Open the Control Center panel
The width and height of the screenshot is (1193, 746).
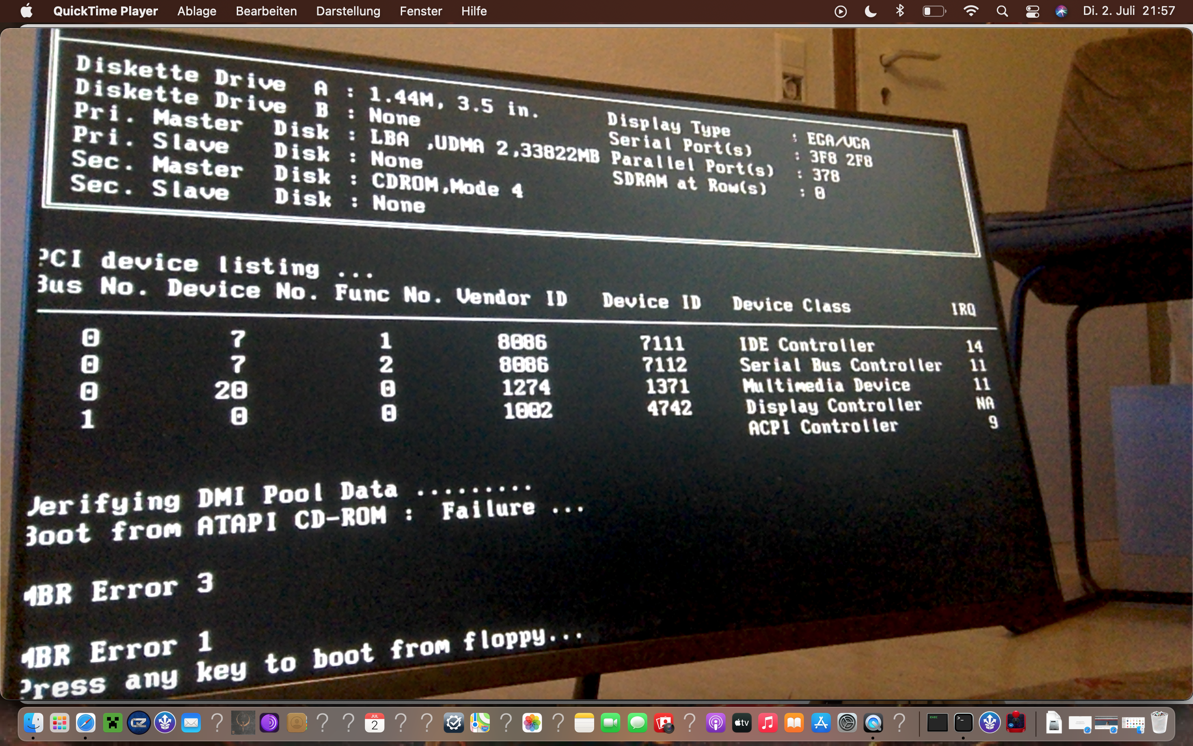coord(1032,11)
